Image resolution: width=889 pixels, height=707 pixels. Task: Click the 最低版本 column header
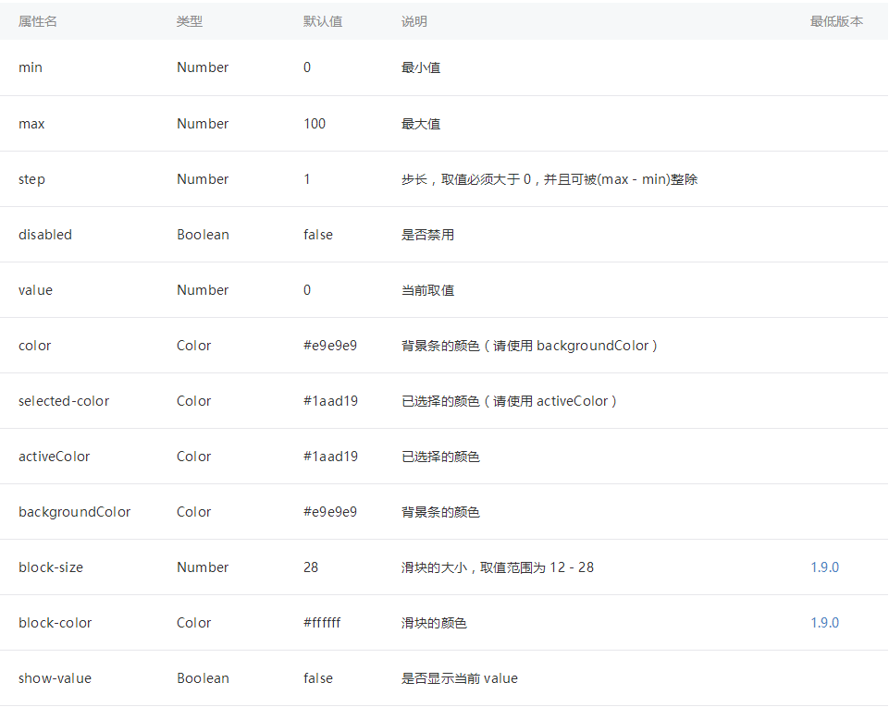point(836,21)
